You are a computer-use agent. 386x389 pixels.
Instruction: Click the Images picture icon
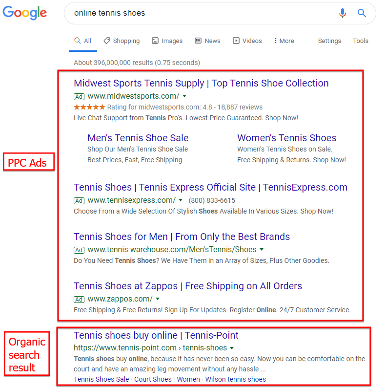point(155,41)
